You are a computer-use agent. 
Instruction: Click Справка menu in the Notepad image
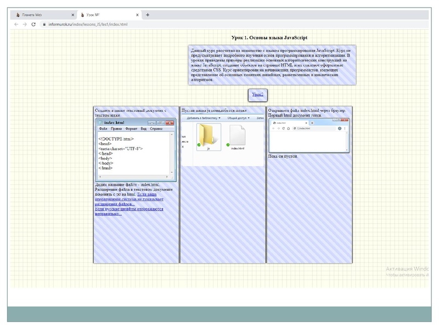tap(156, 128)
